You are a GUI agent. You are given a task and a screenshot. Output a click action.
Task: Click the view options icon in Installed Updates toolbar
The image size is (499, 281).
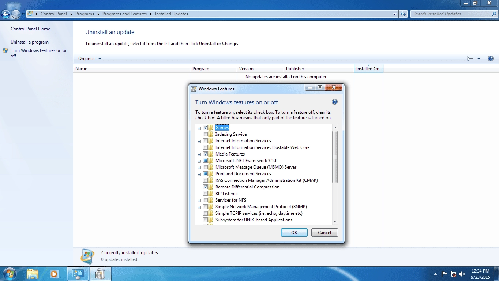[470, 59]
